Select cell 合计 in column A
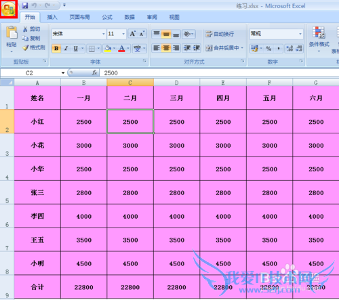 pos(37,287)
